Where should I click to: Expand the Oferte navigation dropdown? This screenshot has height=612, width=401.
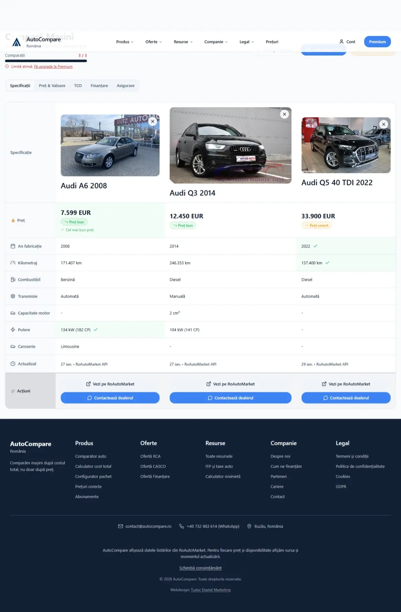154,42
